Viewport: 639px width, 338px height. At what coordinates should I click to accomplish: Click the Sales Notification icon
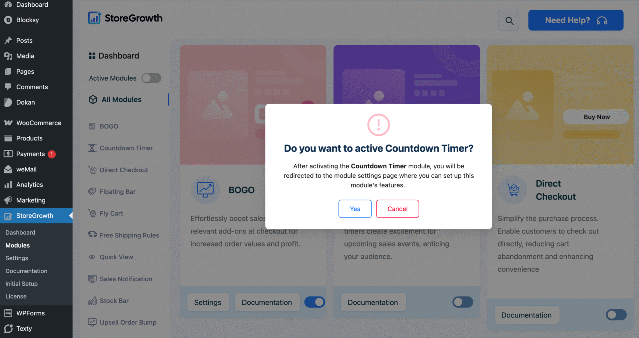92,279
